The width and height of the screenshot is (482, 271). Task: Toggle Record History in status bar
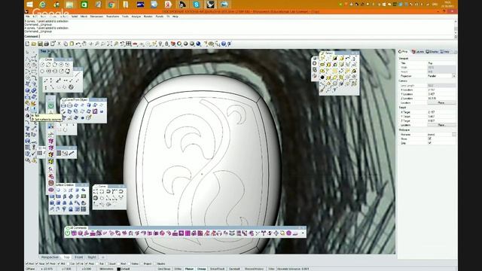[255, 269]
